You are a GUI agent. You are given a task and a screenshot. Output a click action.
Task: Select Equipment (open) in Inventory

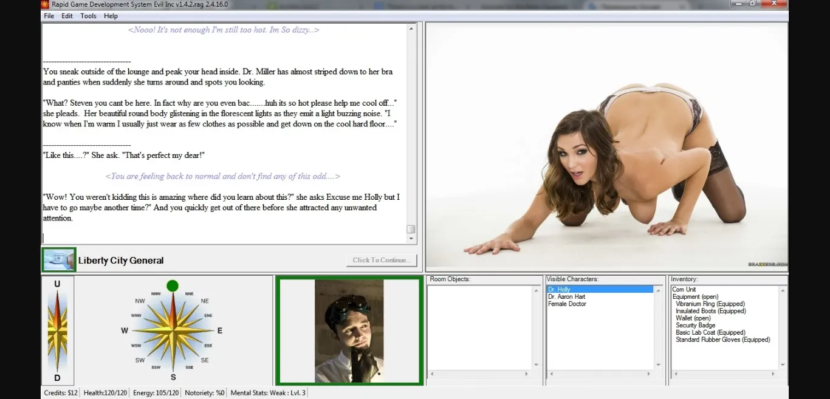(x=695, y=297)
